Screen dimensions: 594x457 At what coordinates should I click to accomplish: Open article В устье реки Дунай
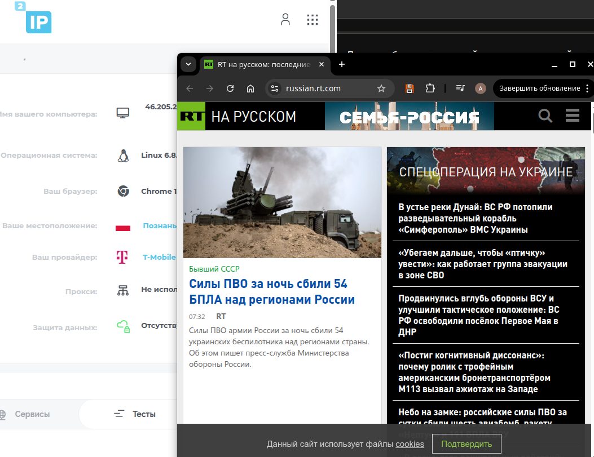pos(476,218)
